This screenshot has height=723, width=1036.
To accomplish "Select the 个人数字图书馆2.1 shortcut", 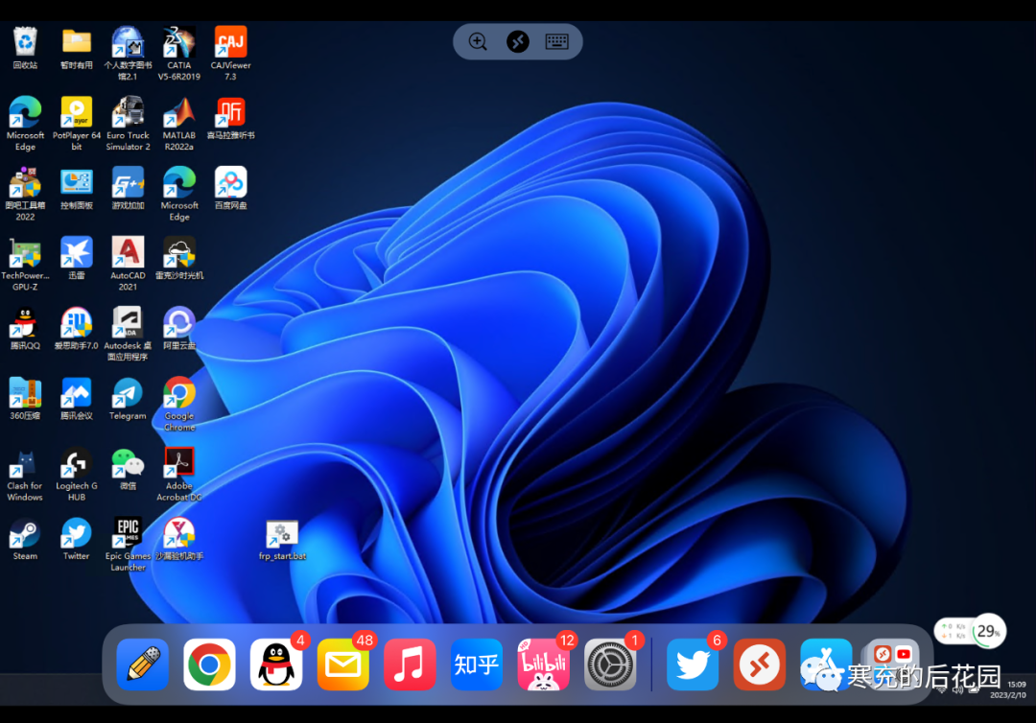I will (x=128, y=53).
